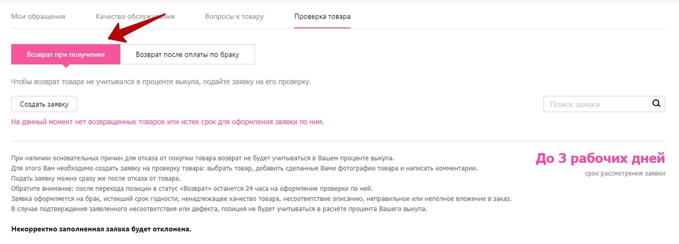Go to Вопросы к товару tab
The image size is (679, 244).
click(234, 16)
